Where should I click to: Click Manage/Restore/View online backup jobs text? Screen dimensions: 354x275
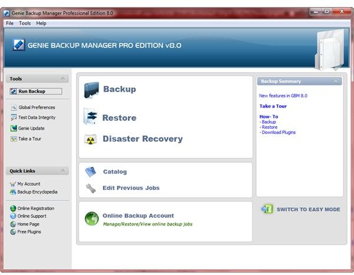(x=147, y=224)
